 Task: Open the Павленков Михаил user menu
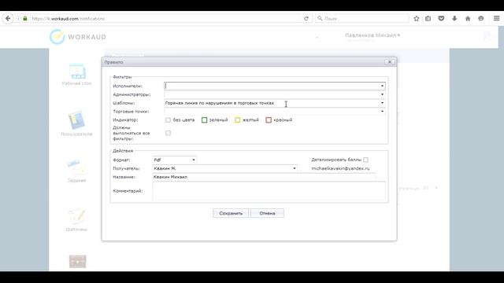coord(372,35)
